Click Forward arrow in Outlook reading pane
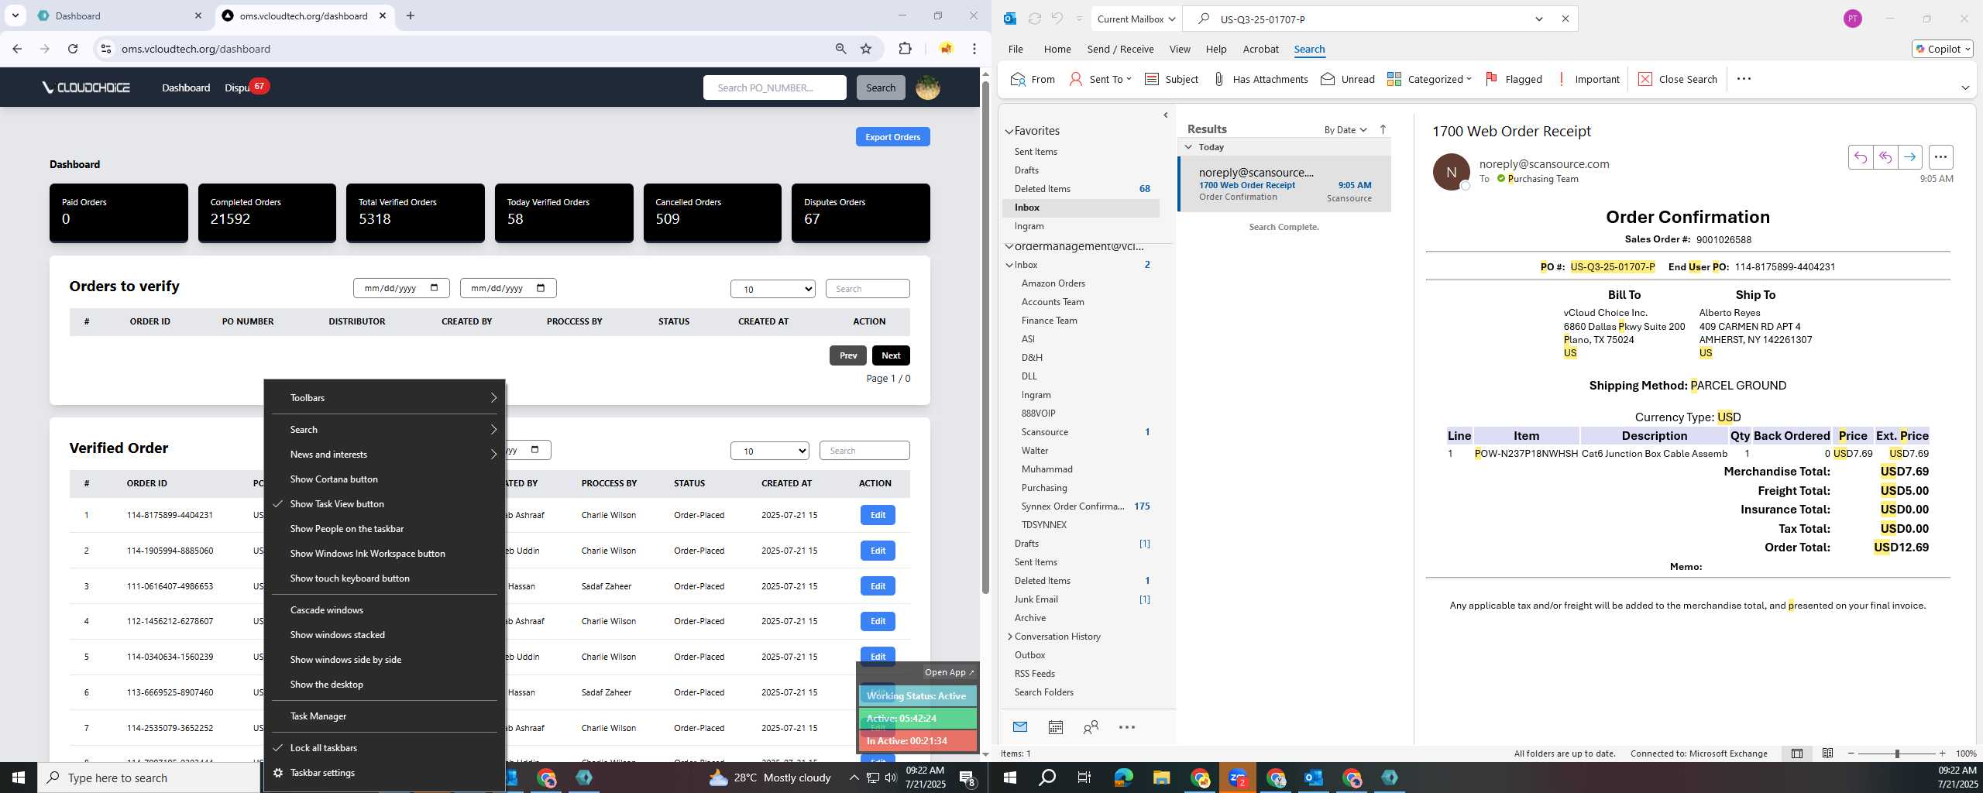Image resolution: width=1983 pixels, height=793 pixels. click(x=1910, y=157)
